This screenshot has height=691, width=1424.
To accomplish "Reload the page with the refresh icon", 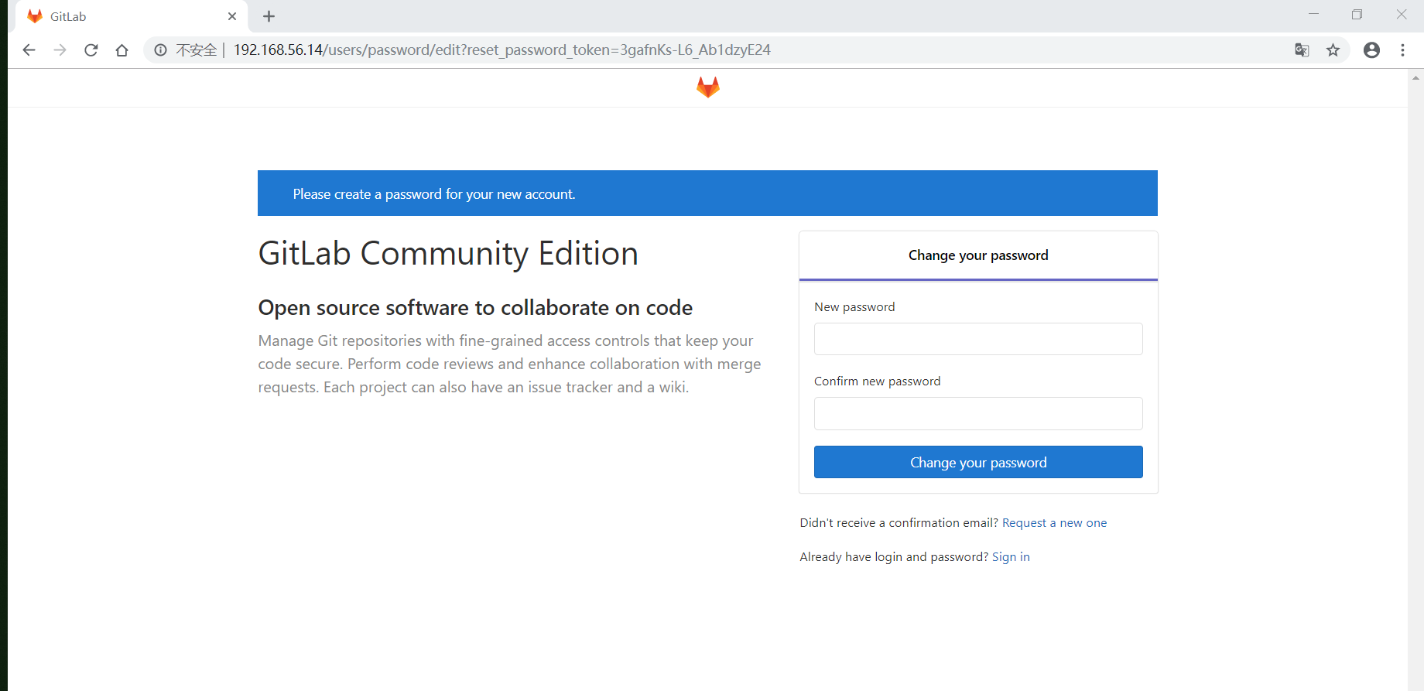I will click(x=91, y=50).
